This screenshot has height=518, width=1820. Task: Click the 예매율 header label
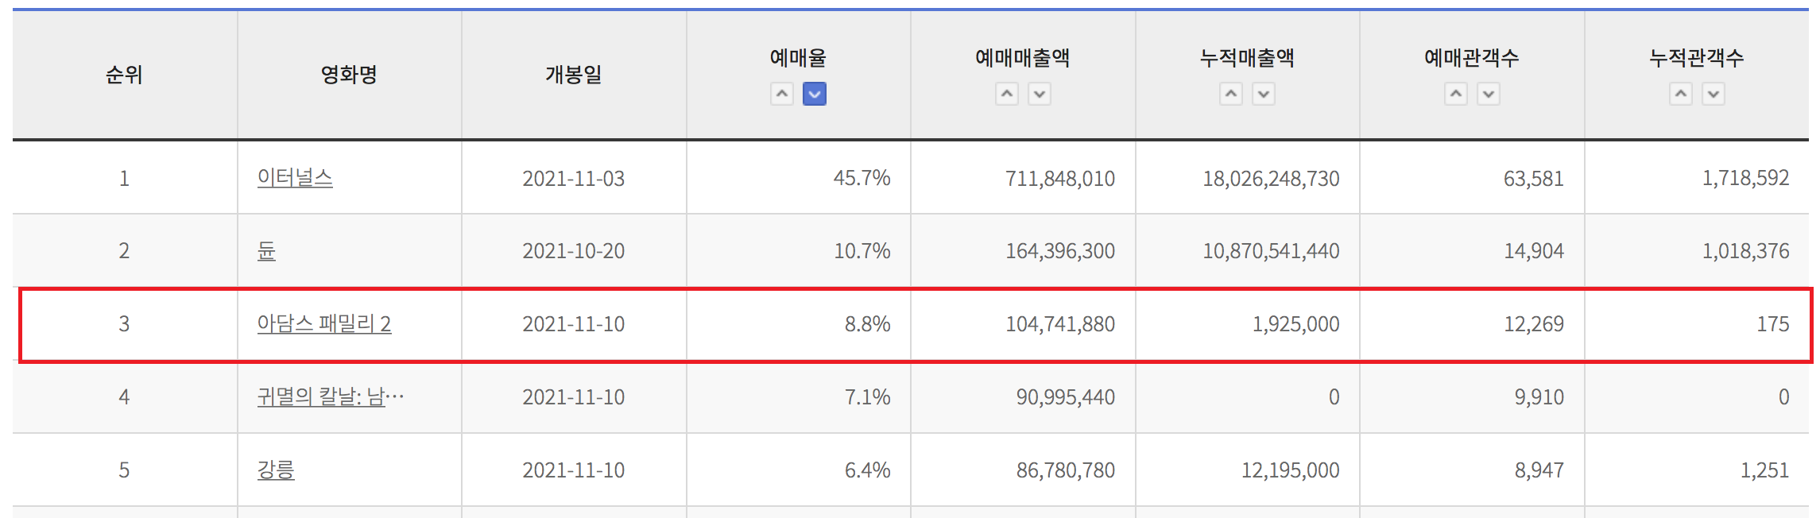coord(799,57)
